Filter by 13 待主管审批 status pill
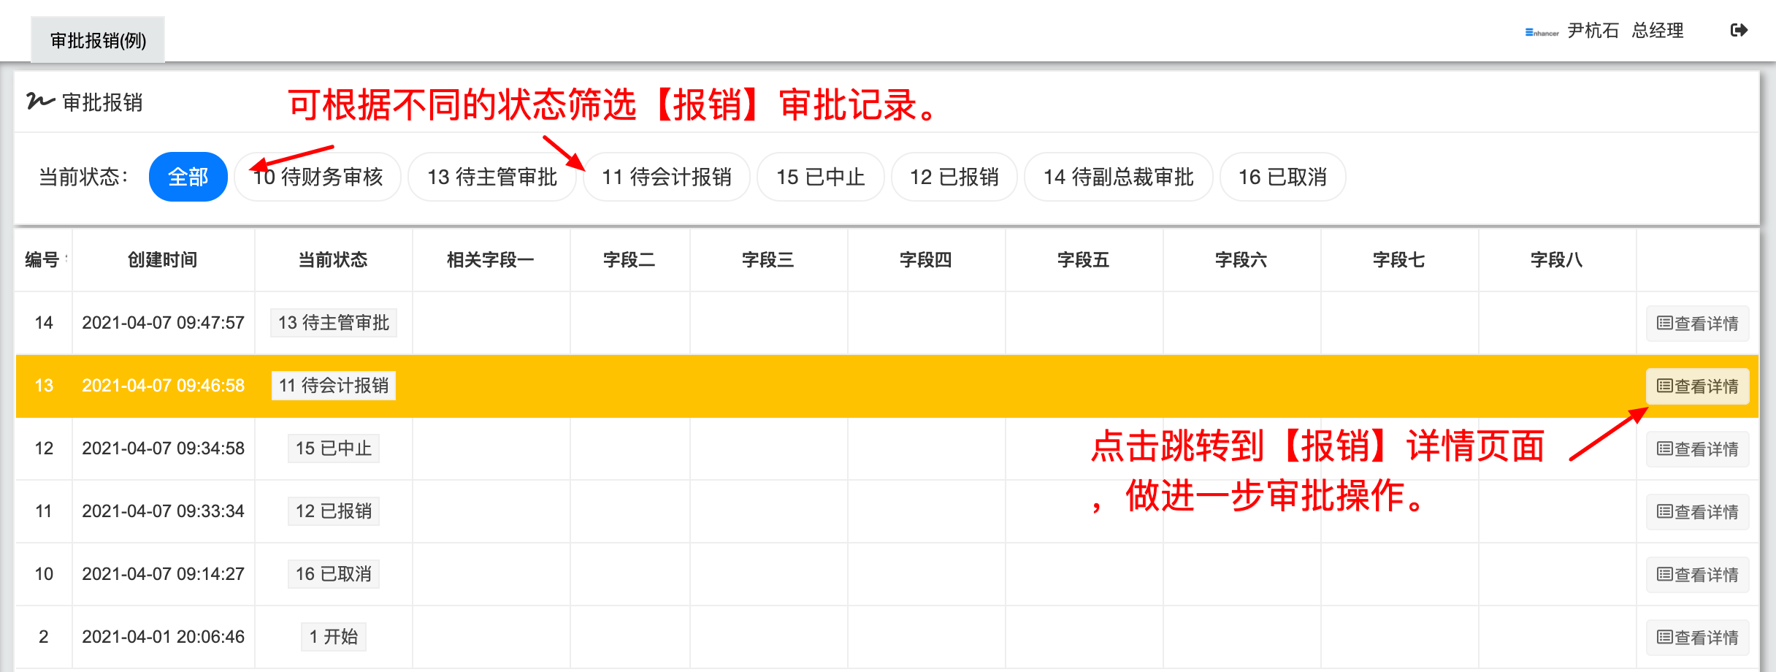The width and height of the screenshot is (1776, 672). tap(492, 177)
